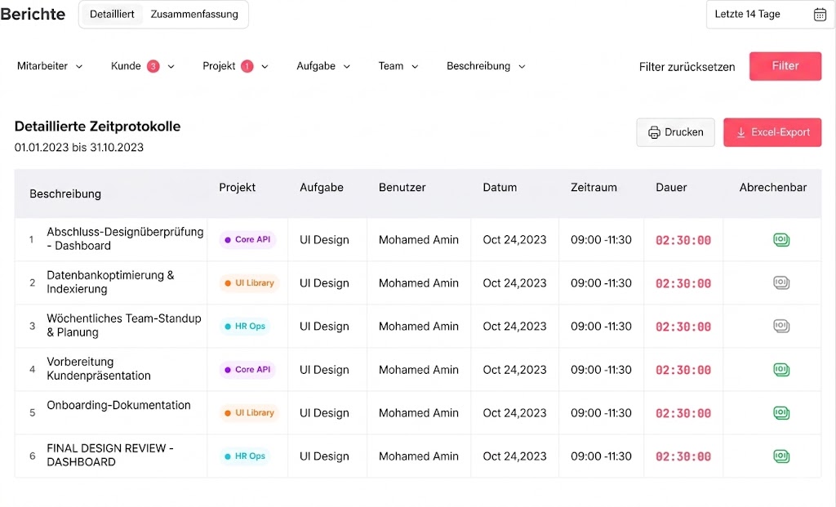Toggle billable icon for Onboarding-Dokumentation row

(781, 412)
